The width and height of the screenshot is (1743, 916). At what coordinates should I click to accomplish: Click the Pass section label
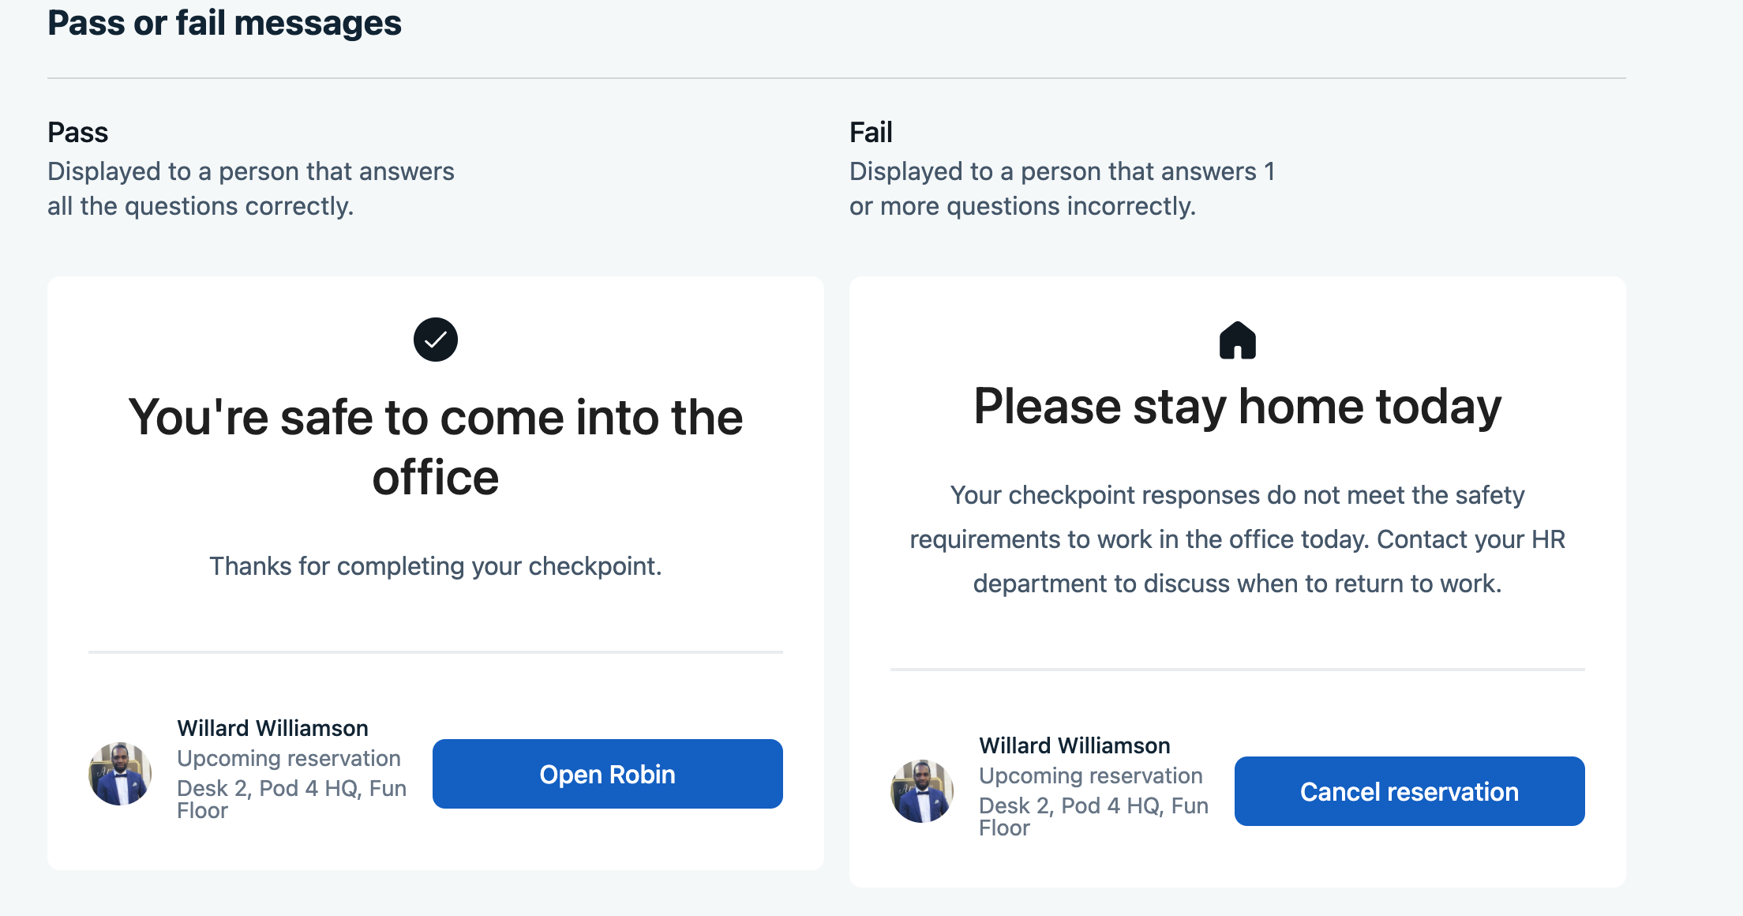(x=77, y=132)
